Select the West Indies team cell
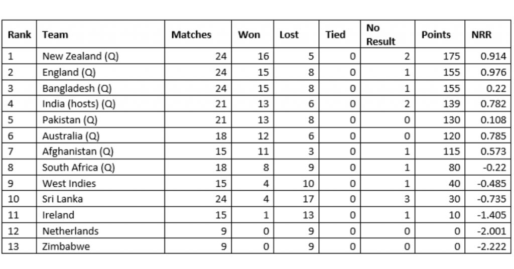 click(100, 183)
